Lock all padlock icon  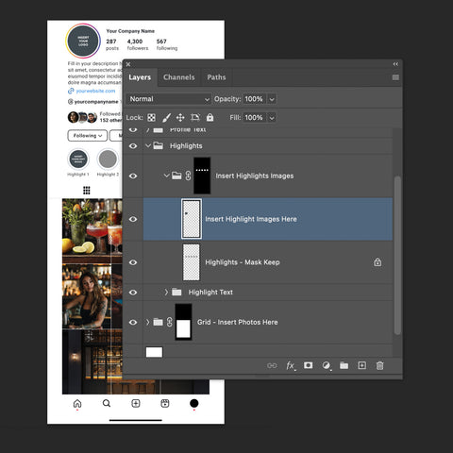(210, 118)
